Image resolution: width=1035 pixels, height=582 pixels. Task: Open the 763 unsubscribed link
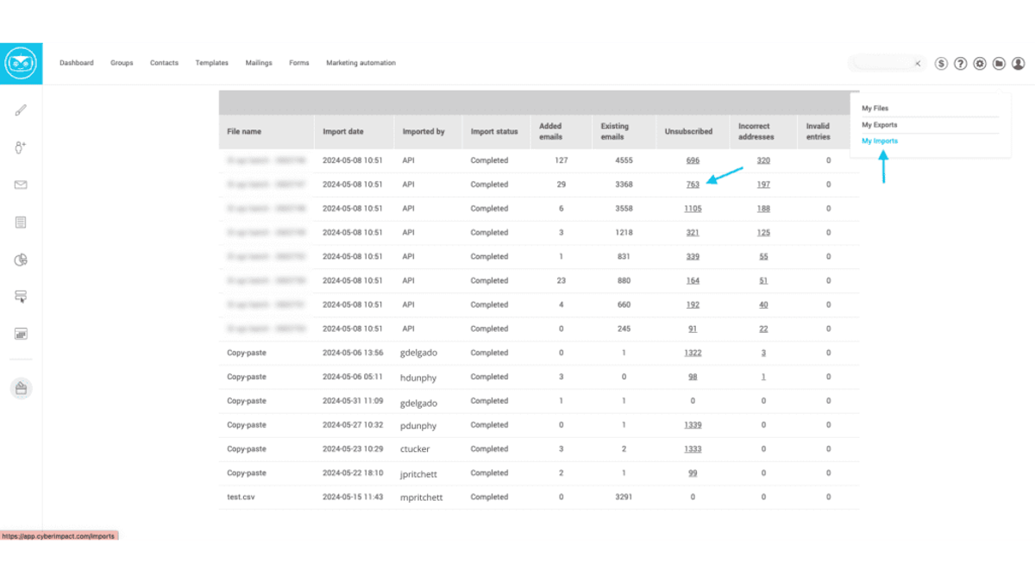[x=693, y=185]
